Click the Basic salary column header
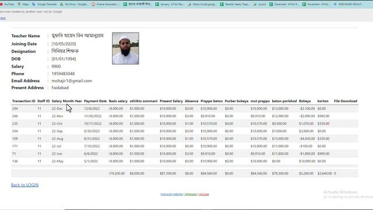 tap(118, 101)
